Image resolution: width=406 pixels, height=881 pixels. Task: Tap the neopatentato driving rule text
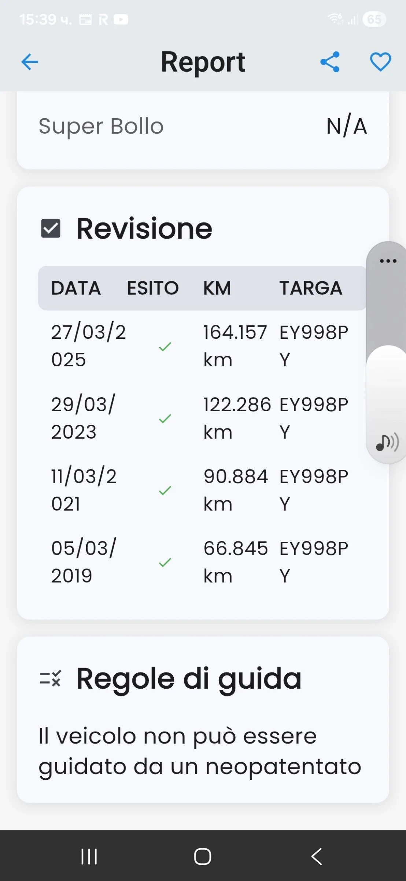click(x=200, y=751)
